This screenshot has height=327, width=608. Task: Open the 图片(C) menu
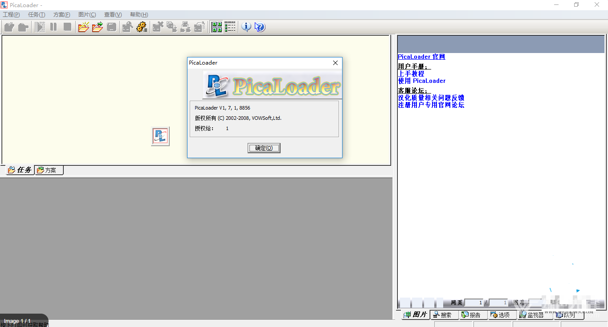pos(87,15)
